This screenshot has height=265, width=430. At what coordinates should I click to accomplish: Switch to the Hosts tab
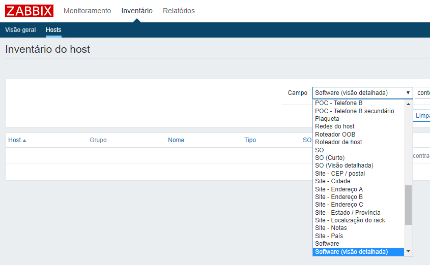pos(53,30)
